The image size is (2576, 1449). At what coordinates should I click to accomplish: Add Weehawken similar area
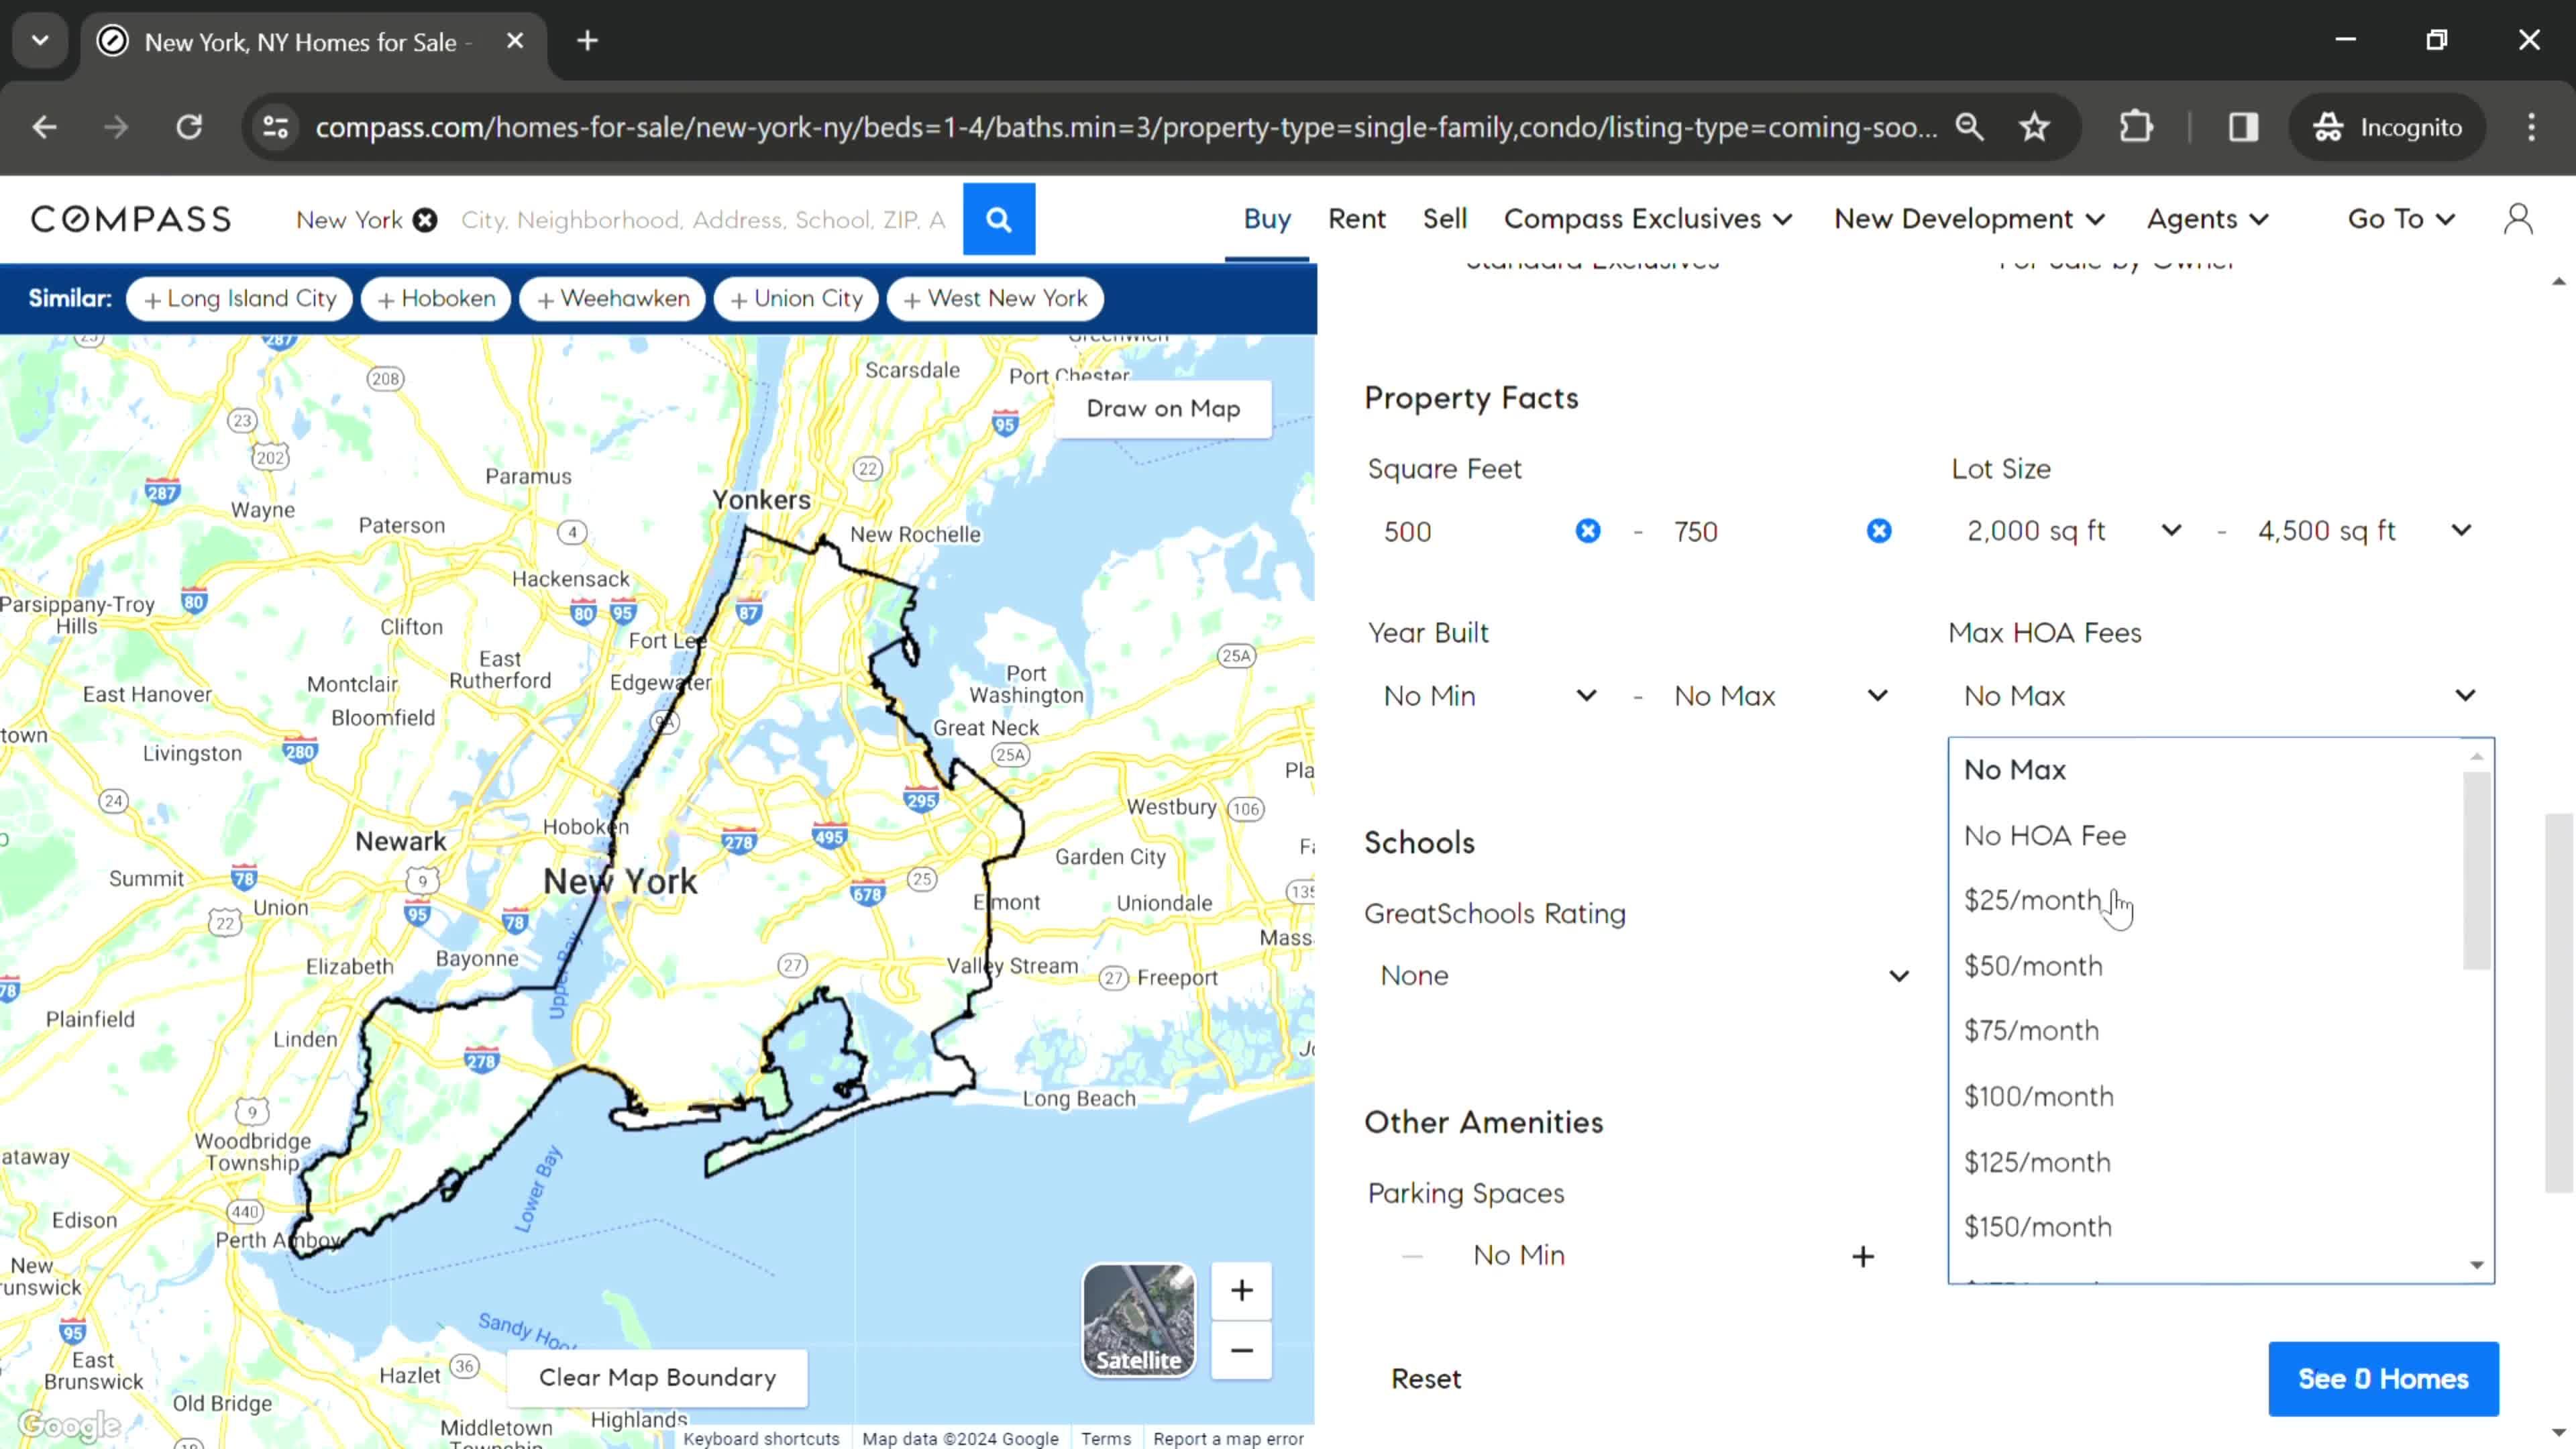[613, 298]
